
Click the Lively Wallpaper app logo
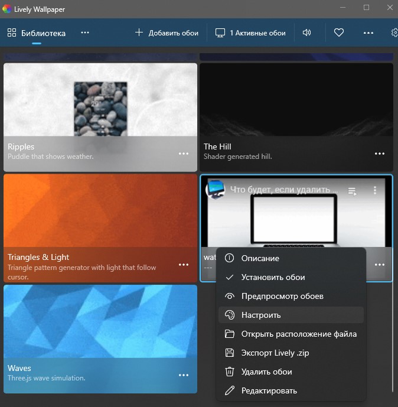pyautogui.click(x=6, y=9)
